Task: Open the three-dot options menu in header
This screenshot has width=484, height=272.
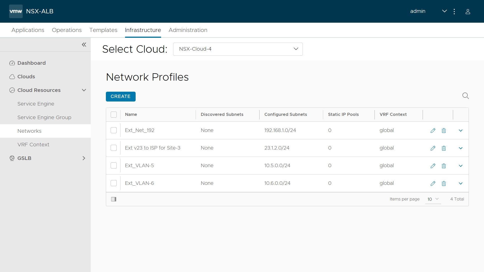Action: pos(454,12)
